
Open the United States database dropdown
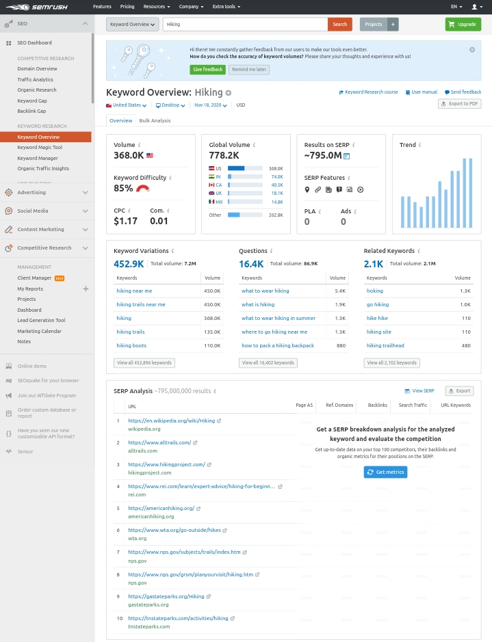(x=126, y=105)
